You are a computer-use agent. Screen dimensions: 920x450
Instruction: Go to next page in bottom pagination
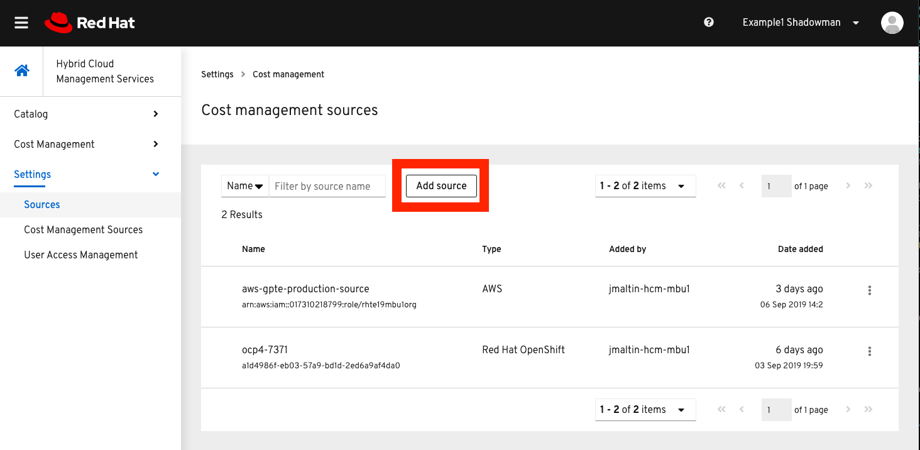click(x=848, y=409)
